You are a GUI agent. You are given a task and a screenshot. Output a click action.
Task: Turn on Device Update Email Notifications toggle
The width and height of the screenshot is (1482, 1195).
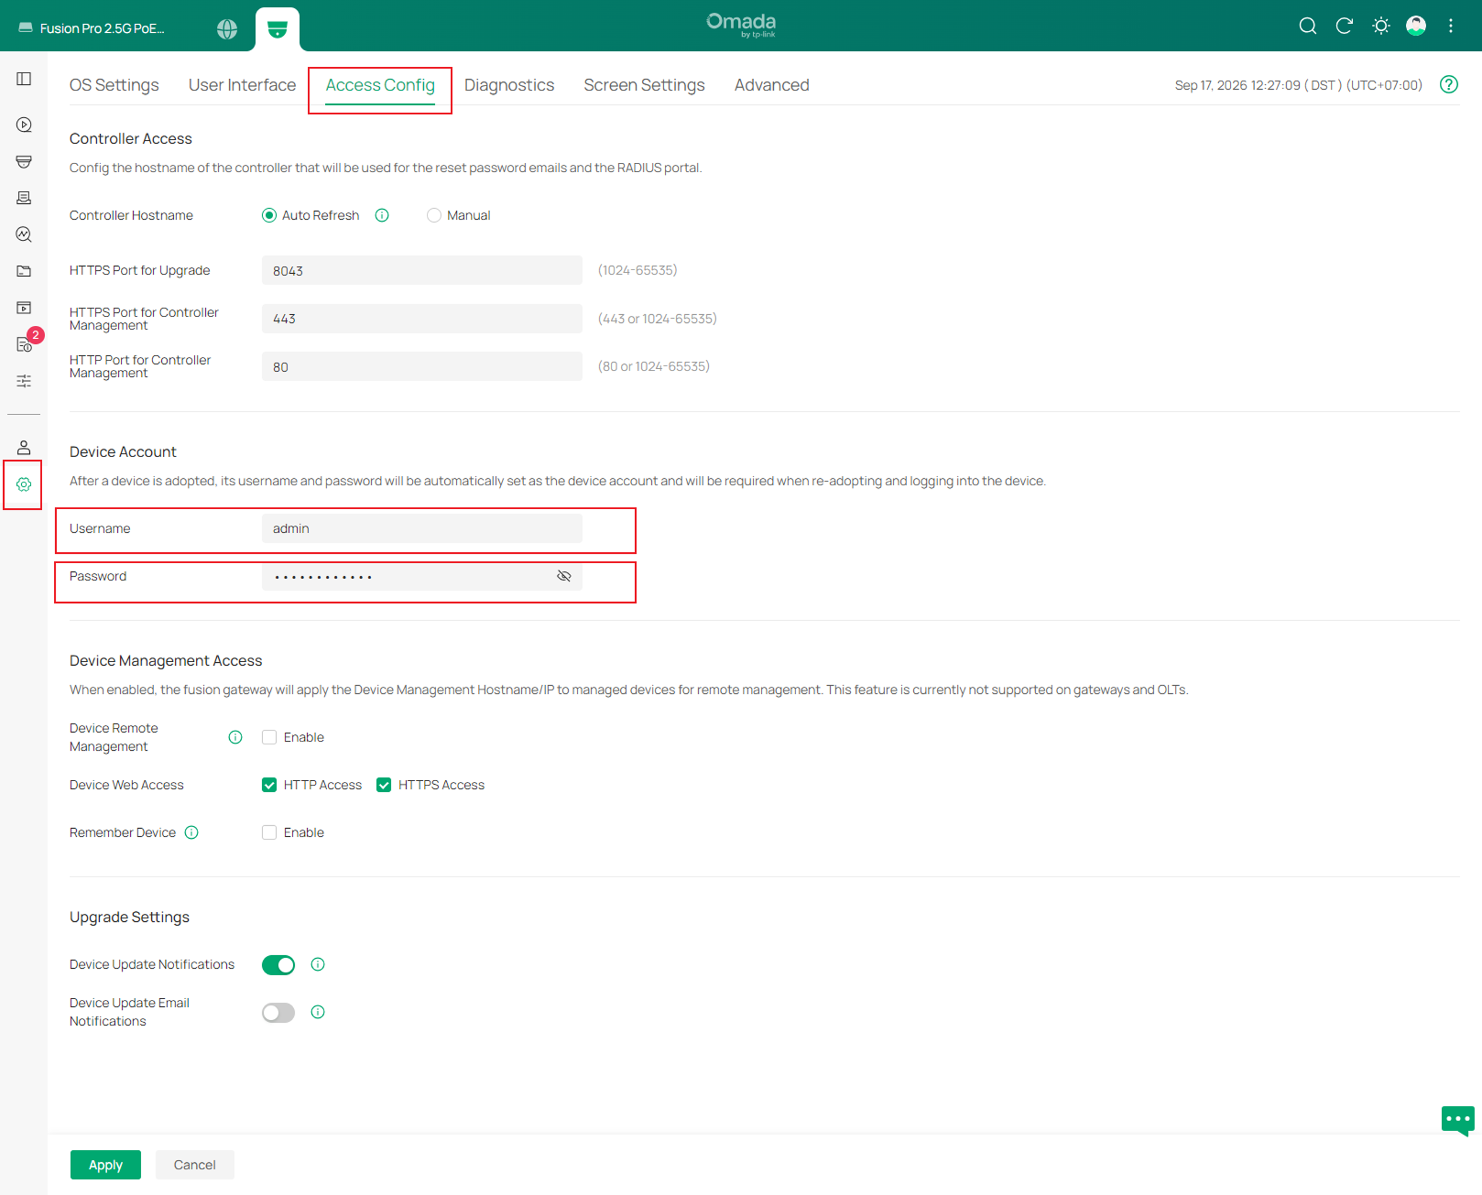278,1013
